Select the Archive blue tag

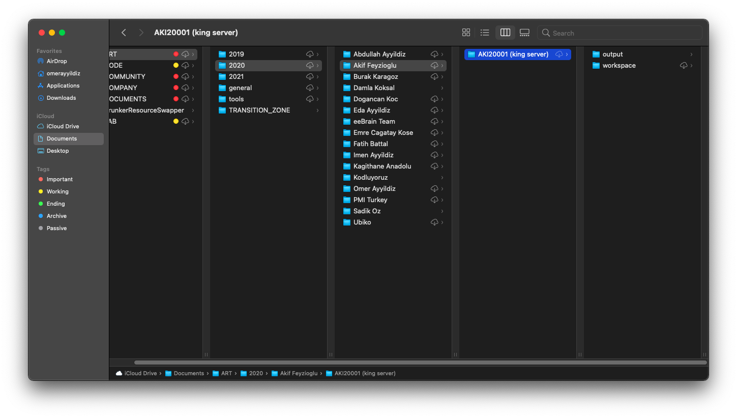point(69,216)
